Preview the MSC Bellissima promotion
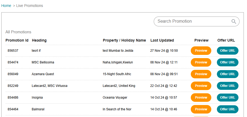The image size is (247, 117). coord(201,62)
